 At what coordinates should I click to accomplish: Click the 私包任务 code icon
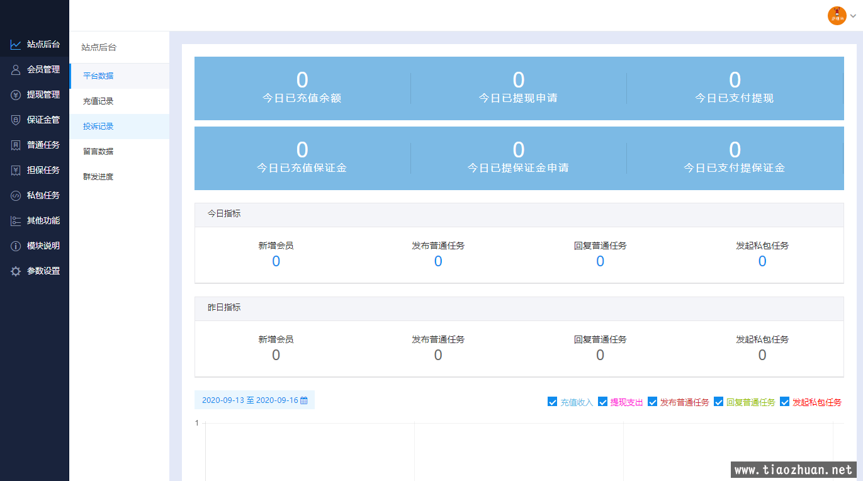(x=16, y=196)
